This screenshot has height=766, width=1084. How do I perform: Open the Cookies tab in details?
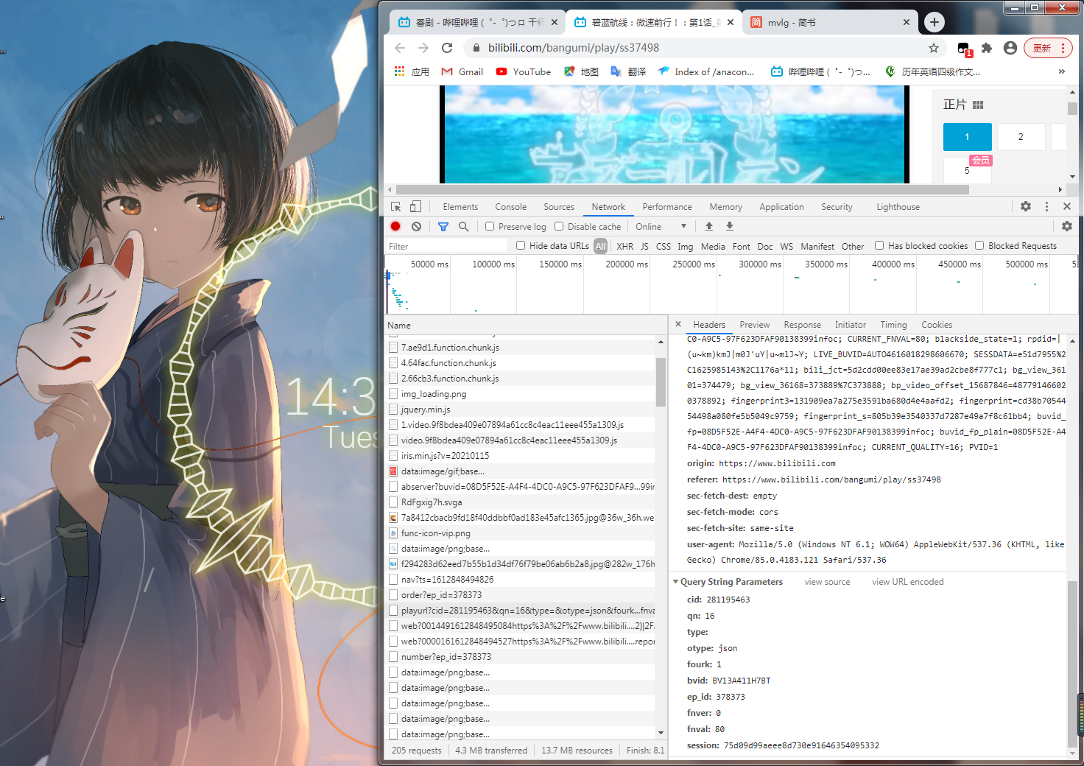pyautogui.click(x=937, y=325)
